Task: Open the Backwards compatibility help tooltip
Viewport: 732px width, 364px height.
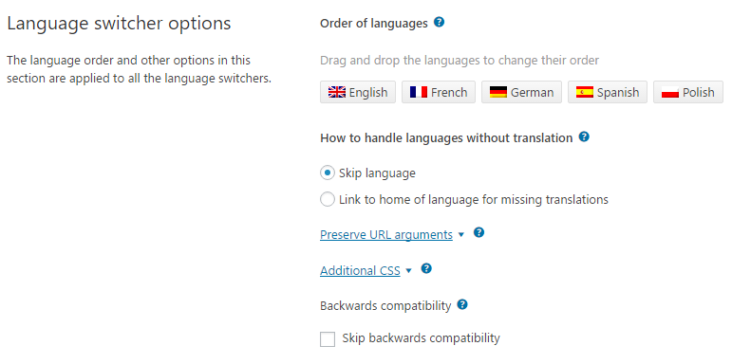Action: (462, 305)
